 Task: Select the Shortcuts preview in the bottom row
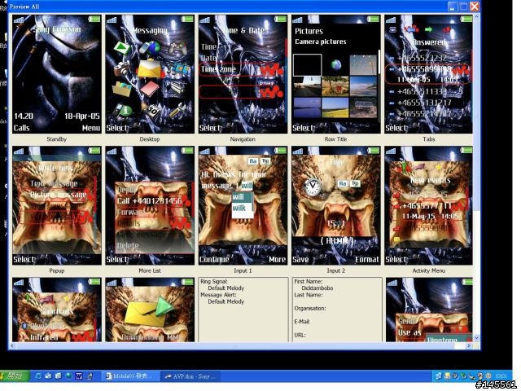[57, 310]
